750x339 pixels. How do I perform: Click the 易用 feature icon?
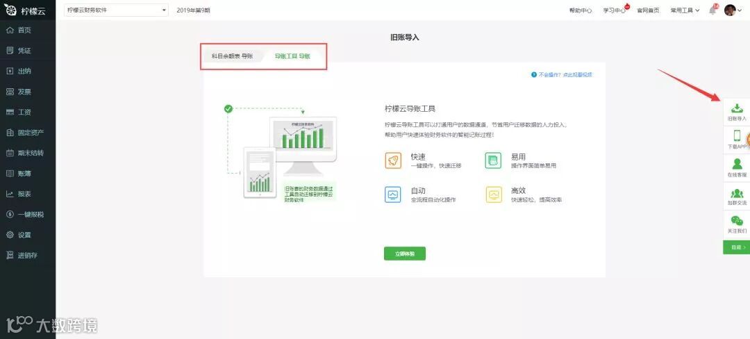[x=493, y=160]
